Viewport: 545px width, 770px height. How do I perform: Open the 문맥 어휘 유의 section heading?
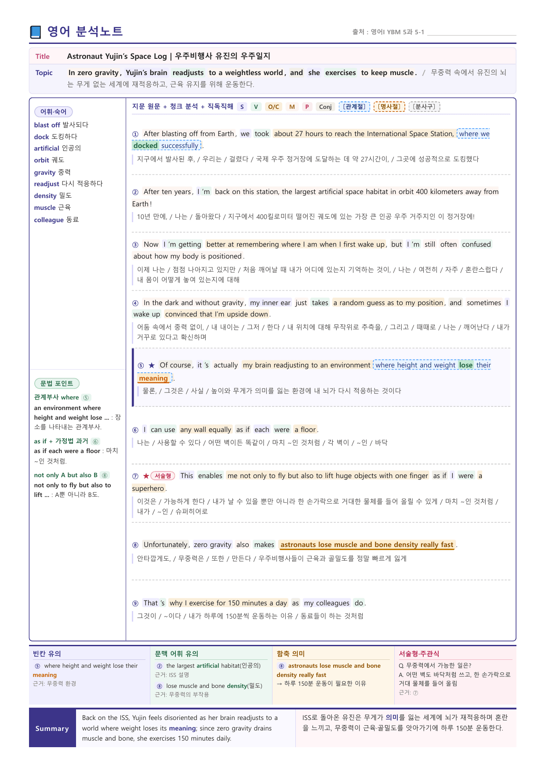click(x=177, y=654)
